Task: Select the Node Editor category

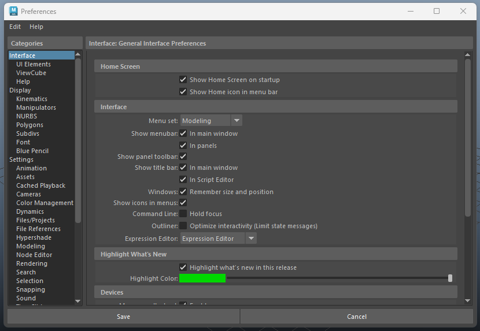Action: tap(34, 255)
